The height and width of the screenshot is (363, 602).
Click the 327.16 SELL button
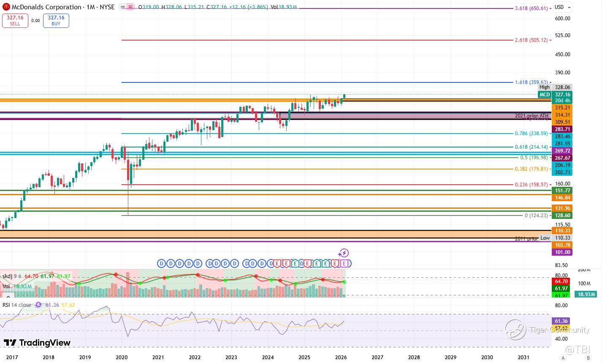click(x=15, y=20)
